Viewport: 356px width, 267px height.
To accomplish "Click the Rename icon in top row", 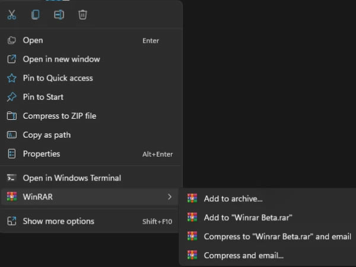I will 59,15.
